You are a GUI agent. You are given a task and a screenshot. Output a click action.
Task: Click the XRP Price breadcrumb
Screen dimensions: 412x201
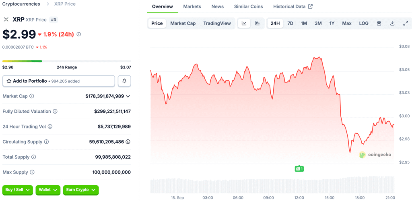65,4
